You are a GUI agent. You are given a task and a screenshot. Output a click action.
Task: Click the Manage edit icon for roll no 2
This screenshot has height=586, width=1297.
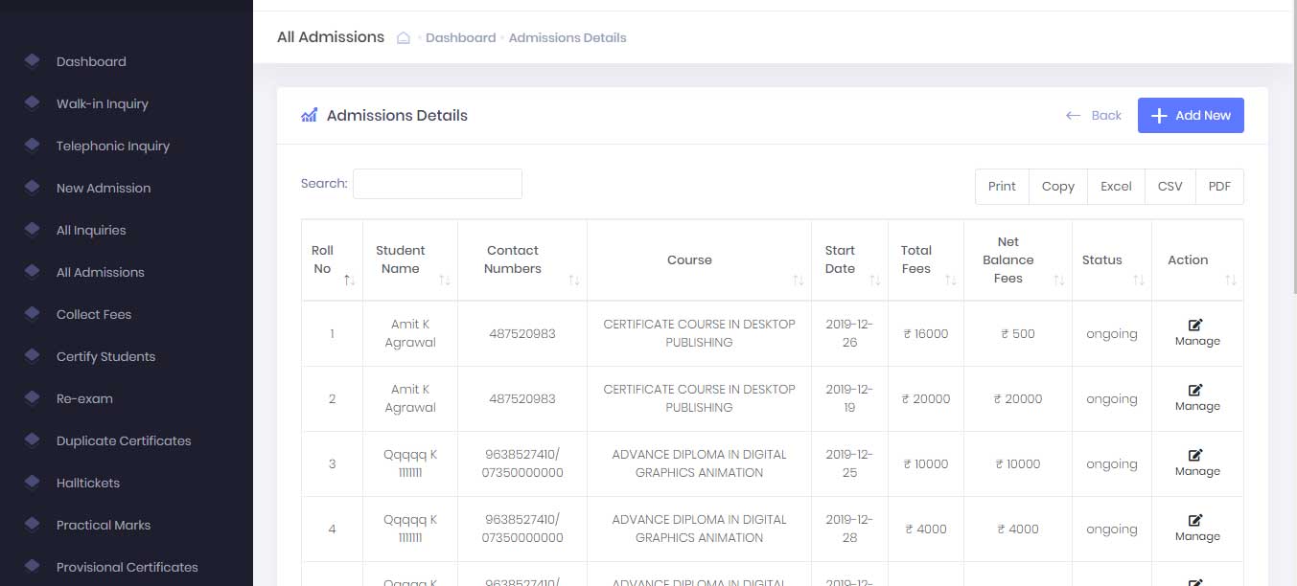(x=1195, y=390)
